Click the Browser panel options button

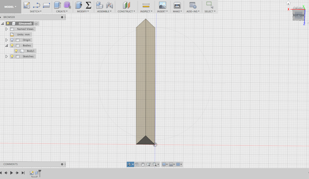tap(62, 17)
